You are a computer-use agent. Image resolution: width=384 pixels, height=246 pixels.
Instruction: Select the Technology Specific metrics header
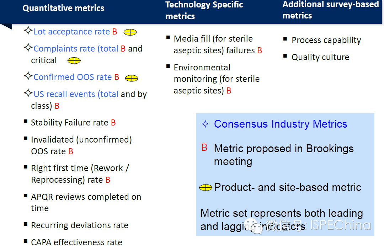pyautogui.click(x=204, y=10)
